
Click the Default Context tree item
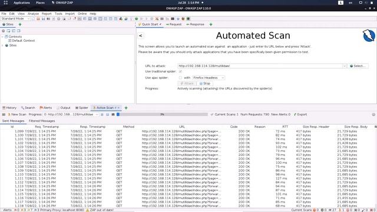coord(21,41)
